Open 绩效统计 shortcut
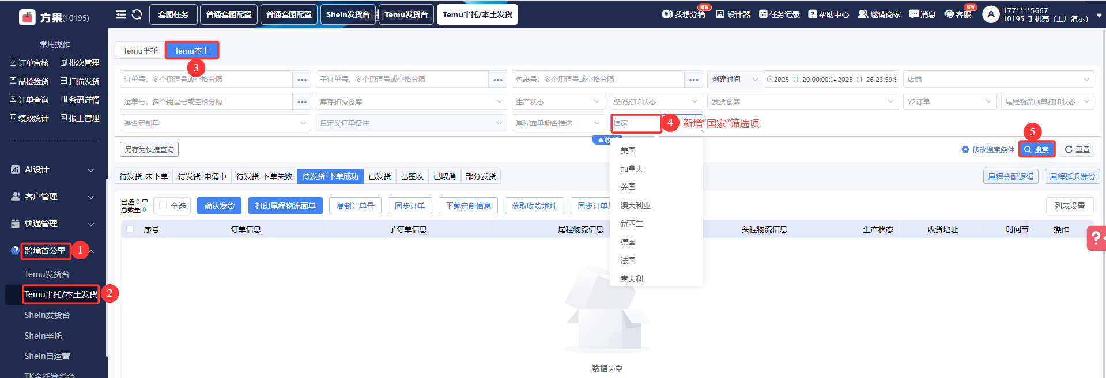This screenshot has width=1106, height=378. point(29,118)
